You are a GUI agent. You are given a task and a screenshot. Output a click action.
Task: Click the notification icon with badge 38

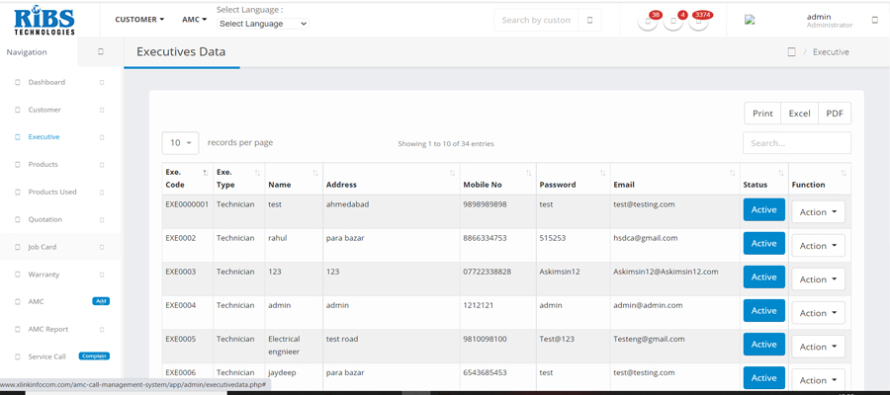coord(648,21)
